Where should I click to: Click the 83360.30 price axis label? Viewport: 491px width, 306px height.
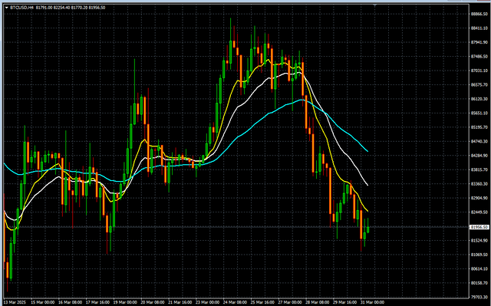(479, 184)
